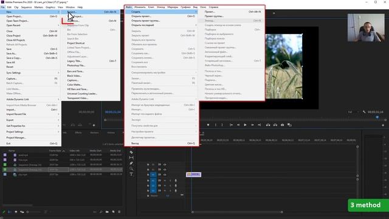The height and width of the screenshot is (219, 389).
Task: Play the Program monitor video
Action: 245,125
